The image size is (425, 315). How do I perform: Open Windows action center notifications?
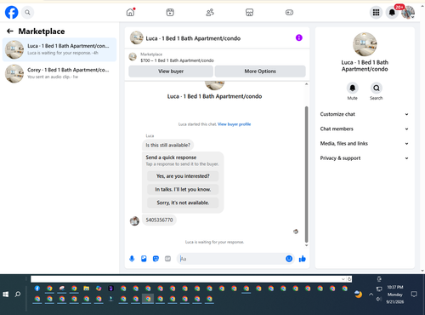click(x=414, y=295)
